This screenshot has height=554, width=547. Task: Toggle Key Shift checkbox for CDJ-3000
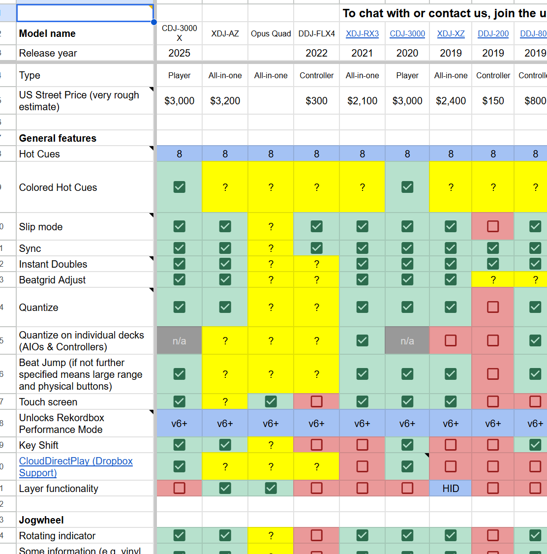407,445
